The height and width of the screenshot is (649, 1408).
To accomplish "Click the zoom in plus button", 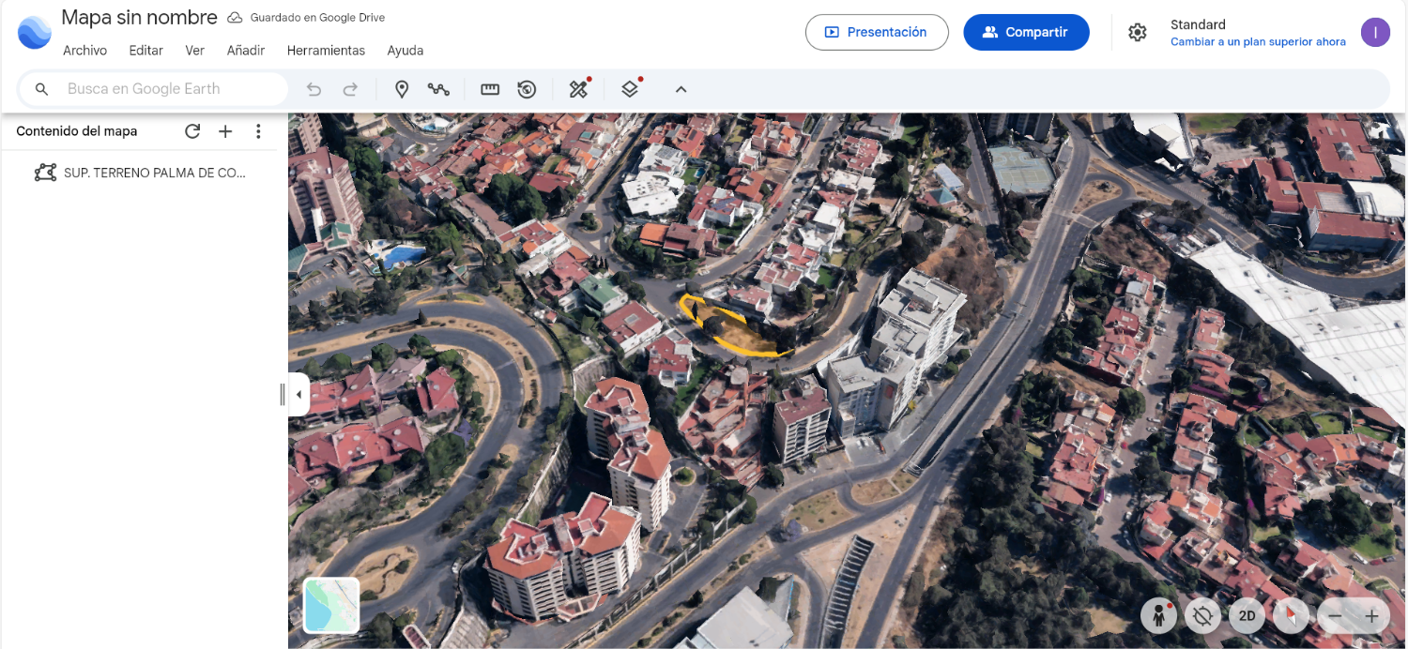I will (x=1371, y=616).
